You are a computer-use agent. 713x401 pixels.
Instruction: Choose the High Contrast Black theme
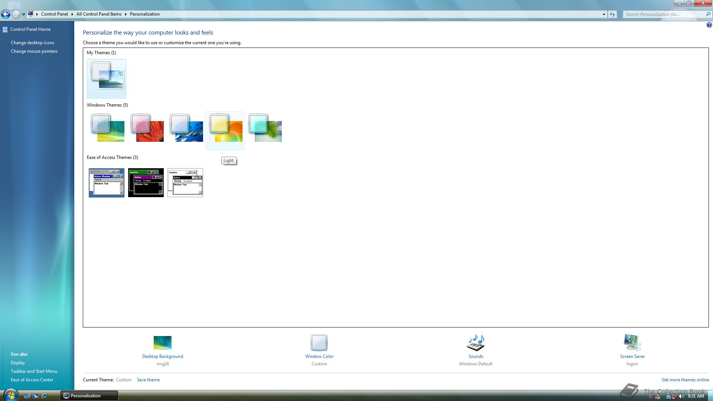(146, 183)
